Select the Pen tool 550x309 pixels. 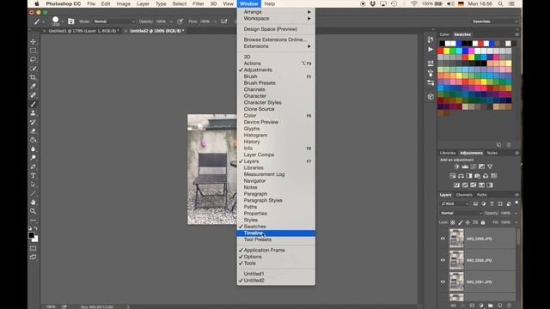click(x=33, y=167)
